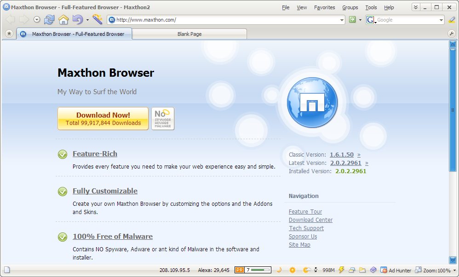Toggle day mode with the sun icon
Image resolution: width=459 pixels, height=277 pixels.
pyautogui.click(x=292, y=270)
